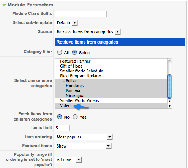
Task: Click the category list scroll up arrow
Action: pos(169,101)
